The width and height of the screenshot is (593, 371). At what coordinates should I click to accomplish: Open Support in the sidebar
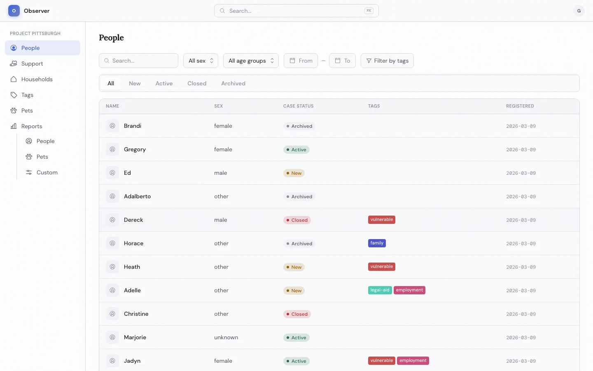(x=43, y=63)
